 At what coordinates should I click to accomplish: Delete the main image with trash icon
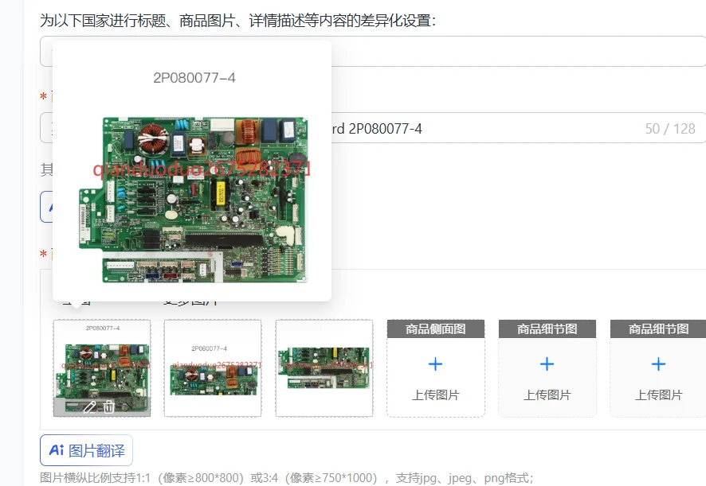(x=108, y=407)
